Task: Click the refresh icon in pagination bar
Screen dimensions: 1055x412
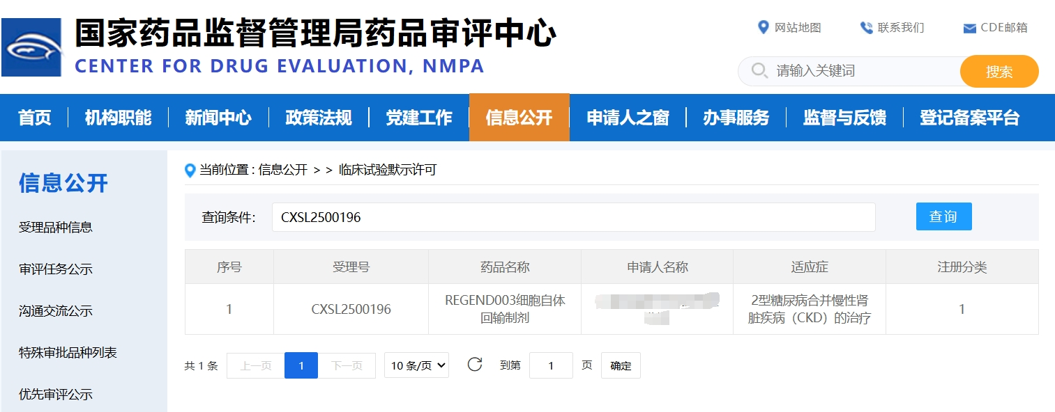Action: 475,365
